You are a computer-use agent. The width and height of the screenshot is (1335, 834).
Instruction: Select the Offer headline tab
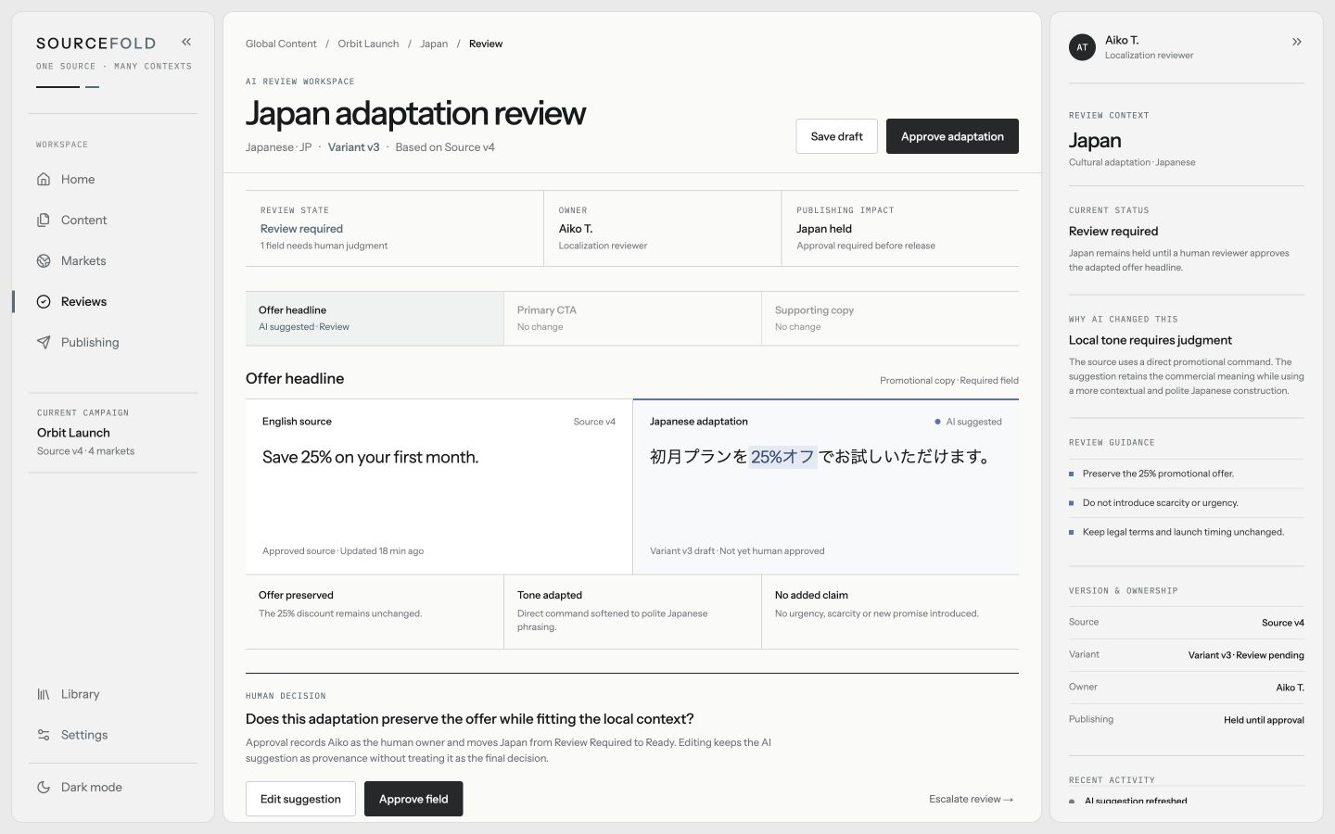375,319
